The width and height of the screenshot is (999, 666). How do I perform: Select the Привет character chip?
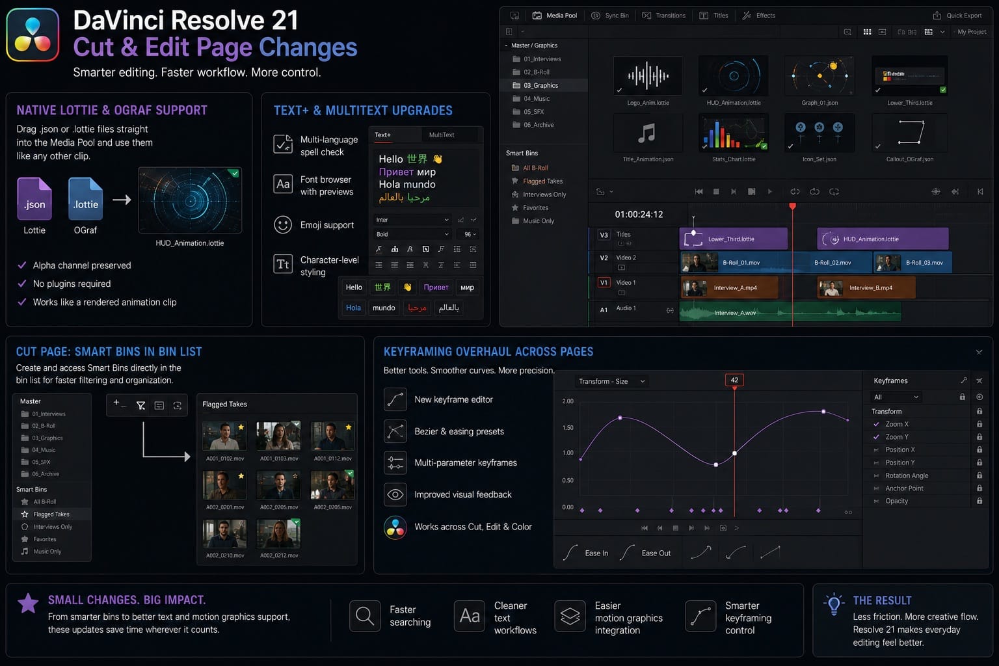coord(436,287)
